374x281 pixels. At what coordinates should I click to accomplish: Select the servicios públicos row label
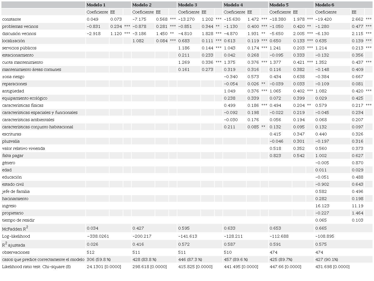point(17,48)
